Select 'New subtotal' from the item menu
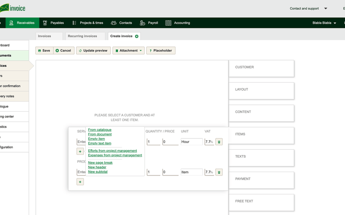This screenshot has width=345, height=215. (98, 172)
